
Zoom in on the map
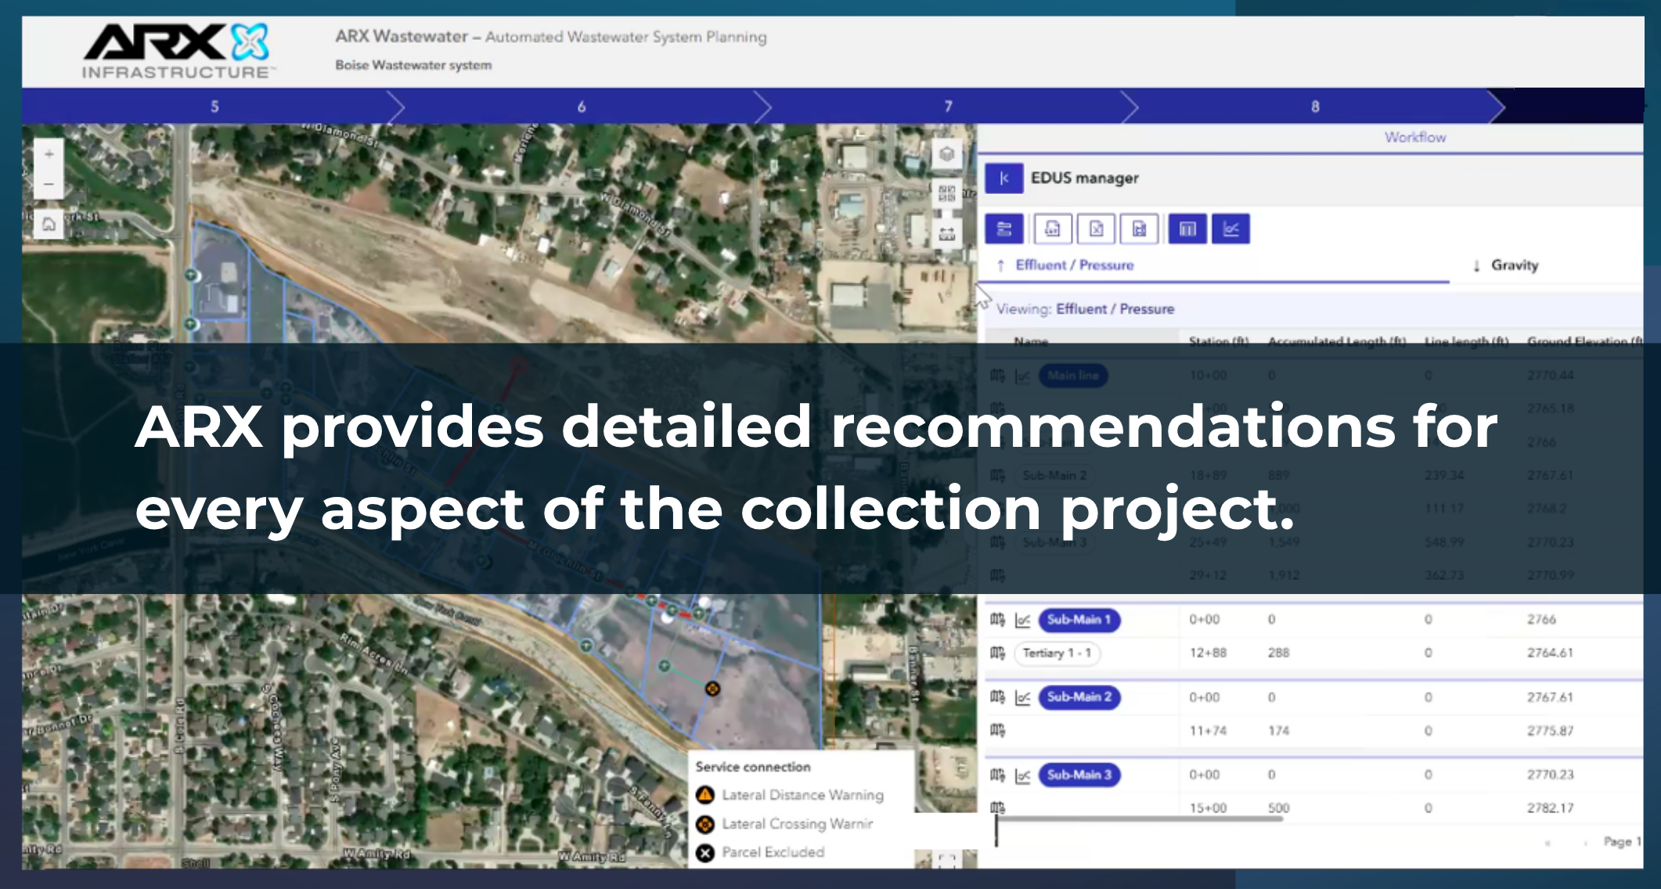(49, 154)
